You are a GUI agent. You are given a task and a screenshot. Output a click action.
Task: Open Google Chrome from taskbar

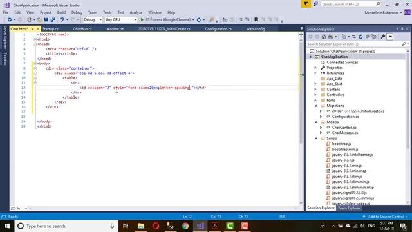(185, 226)
